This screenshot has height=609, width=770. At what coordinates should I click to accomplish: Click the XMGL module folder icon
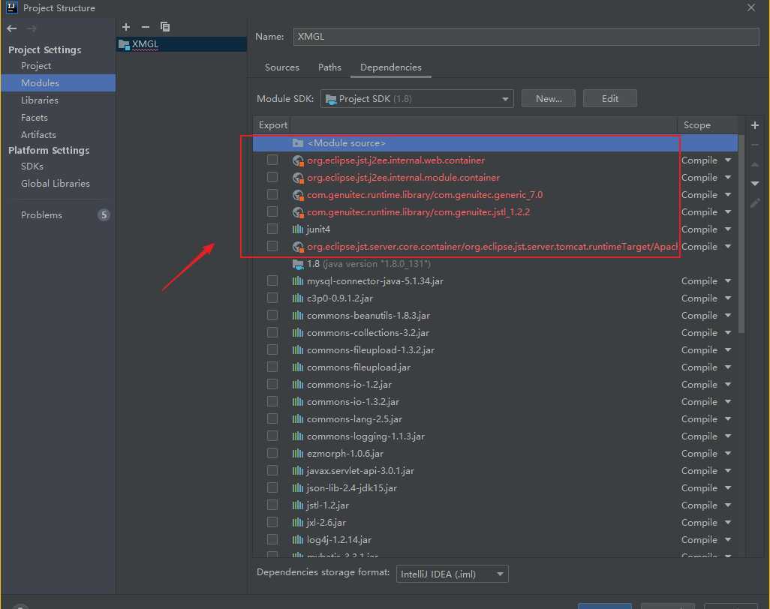(x=124, y=44)
